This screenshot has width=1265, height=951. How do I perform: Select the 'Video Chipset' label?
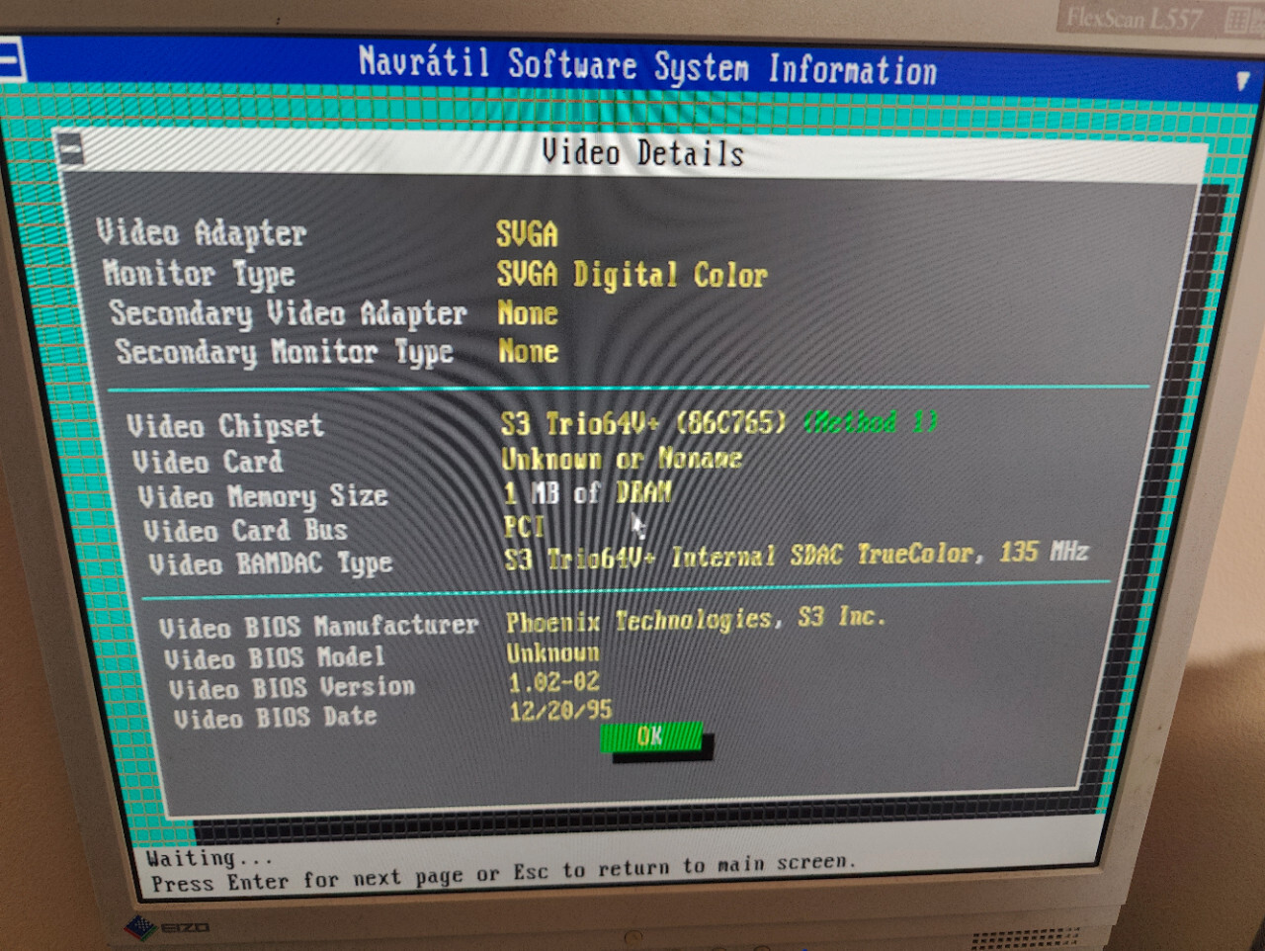pyautogui.click(x=225, y=426)
